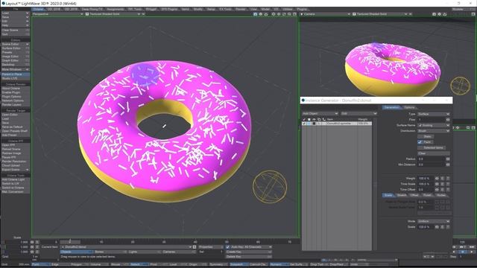477x268 pixels.
Task: Open the Distribution Brush dropdown
Action: pyautogui.click(x=434, y=131)
